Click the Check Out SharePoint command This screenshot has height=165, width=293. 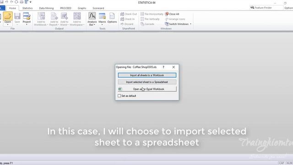[x=129, y=14]
